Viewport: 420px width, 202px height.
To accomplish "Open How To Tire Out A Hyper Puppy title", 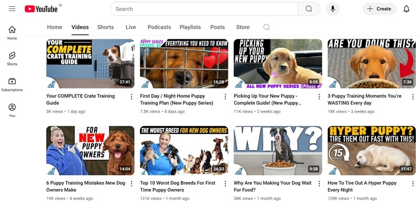I will pyautogui.click(x=362, y=186).
